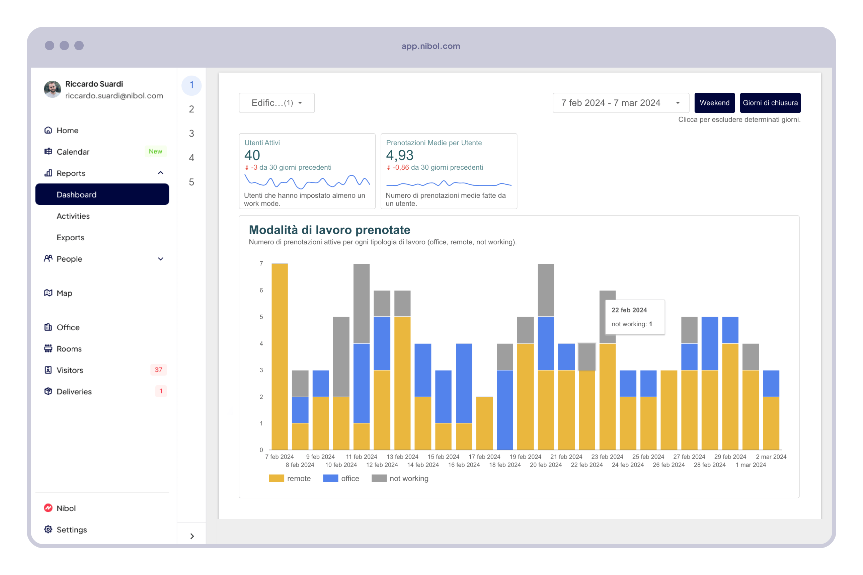Open the Rooms section
Viewport: 863px width, 575px height.
[69, 348]
